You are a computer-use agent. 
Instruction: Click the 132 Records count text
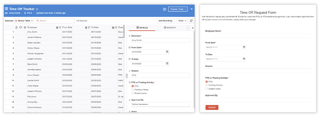[82, 21]
